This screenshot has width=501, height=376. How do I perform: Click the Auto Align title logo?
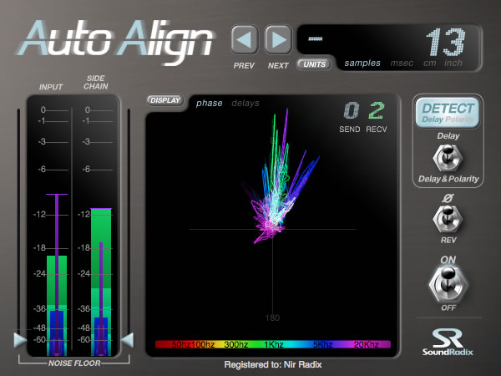(116, 42)
